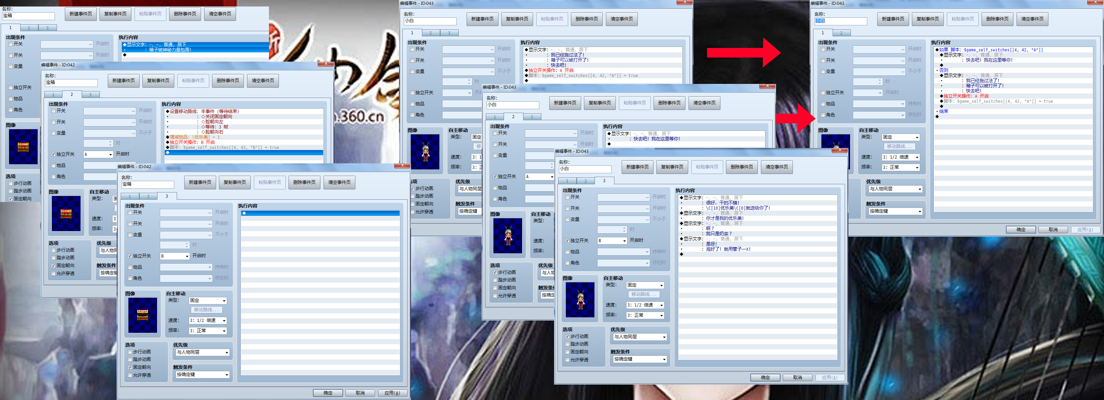The width and height of the screenshot is (1104, 400).
Task: Click the 宝箱 name field in the ID:042 page-3 window
Action: pyautogui.click(x=148, y=184)
